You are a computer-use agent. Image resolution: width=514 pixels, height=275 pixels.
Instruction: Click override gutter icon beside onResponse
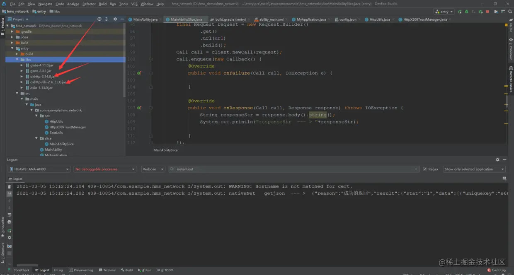click(x=139, y=108)
